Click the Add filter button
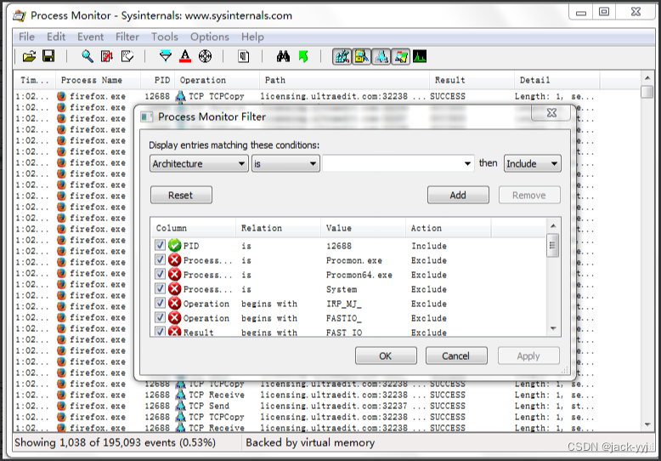661x461 pixels. coord(458,195)
